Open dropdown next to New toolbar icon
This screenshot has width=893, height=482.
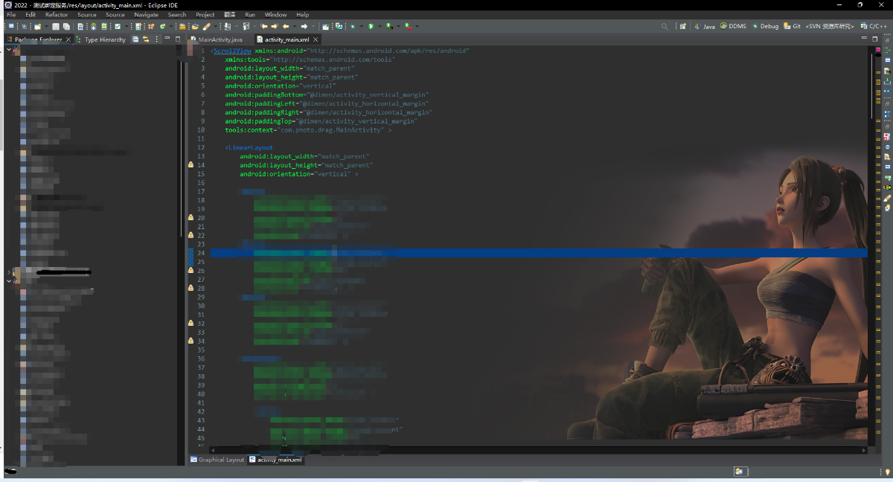[46, 27]
